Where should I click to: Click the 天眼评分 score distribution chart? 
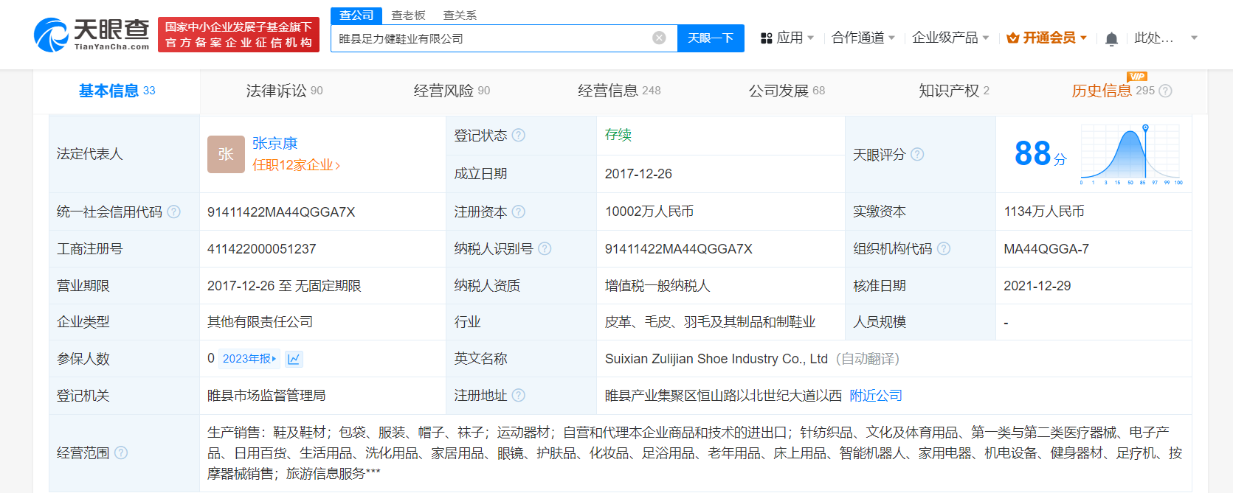(x=1130, y=154)
